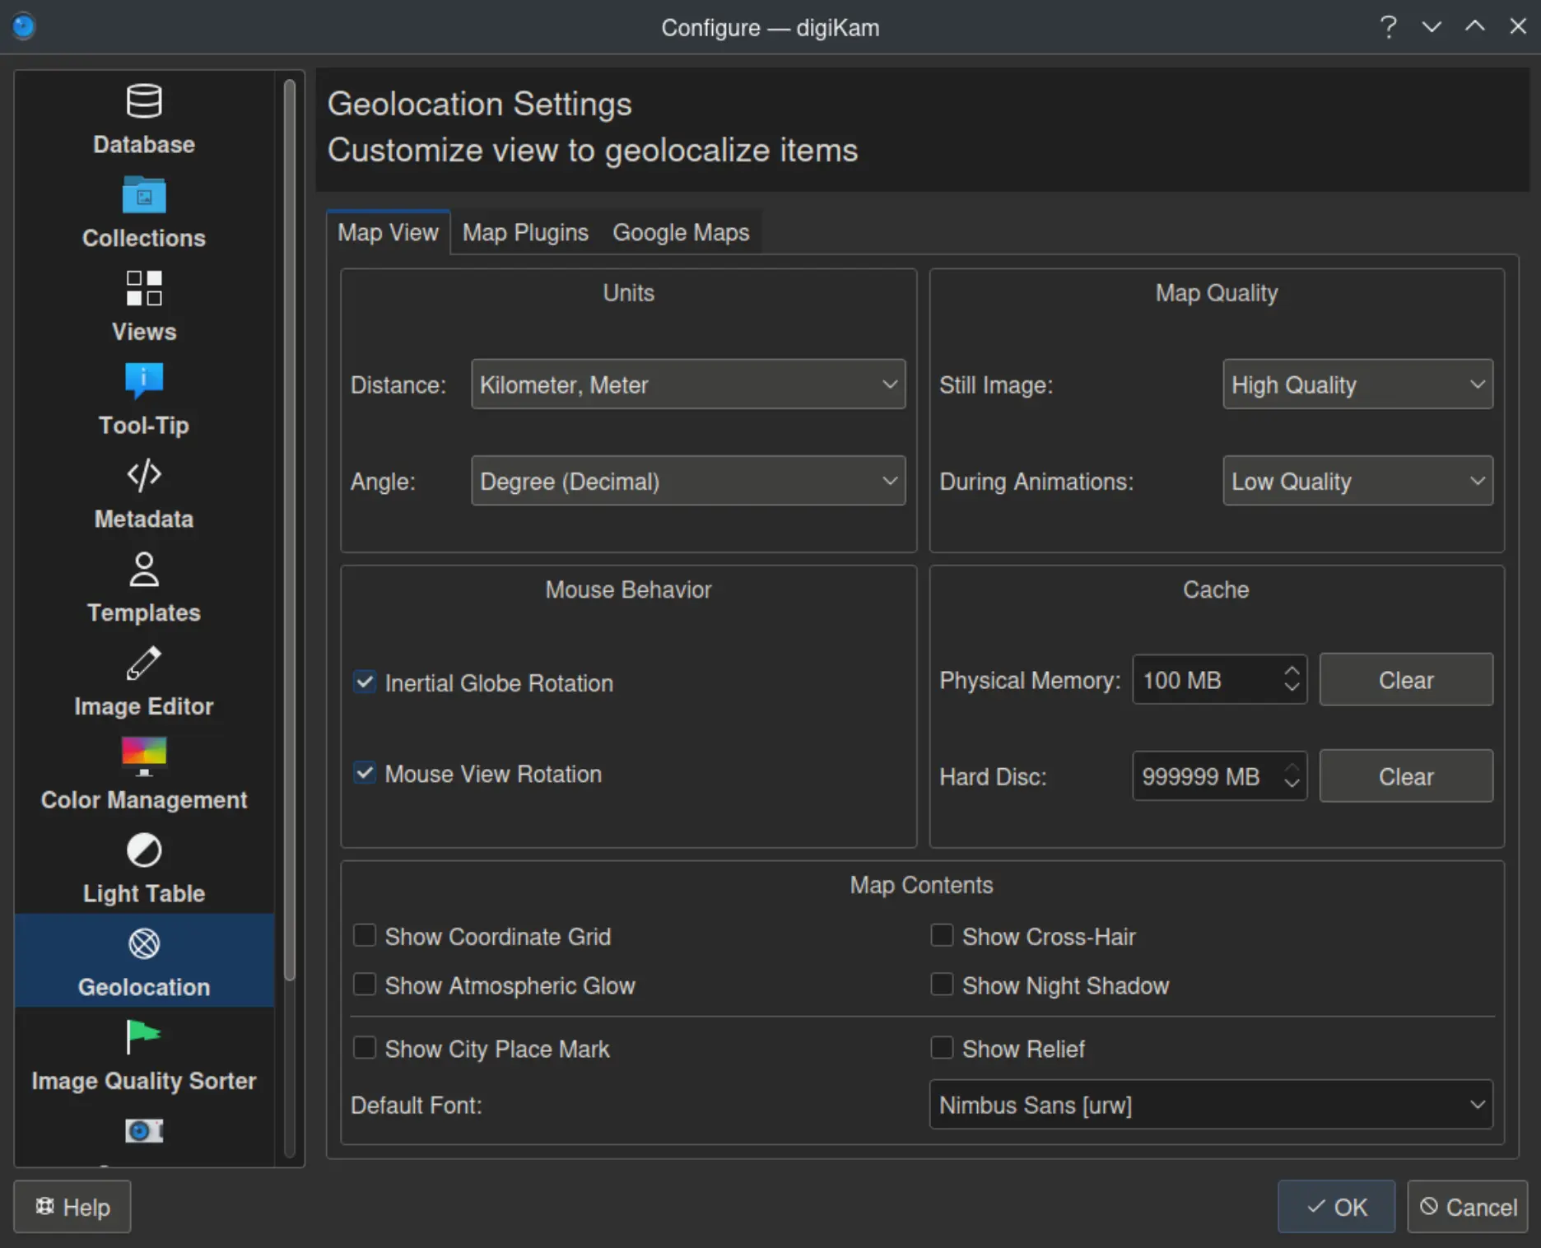Open the Database settings icon
This screenshot has height=1248, width=1541.
143,100
